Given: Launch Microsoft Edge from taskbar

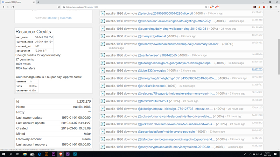Looking at the screenshot, I should [39, 154].
